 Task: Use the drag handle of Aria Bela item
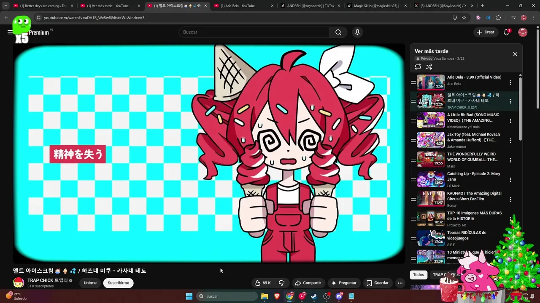[x=413, y=82]
